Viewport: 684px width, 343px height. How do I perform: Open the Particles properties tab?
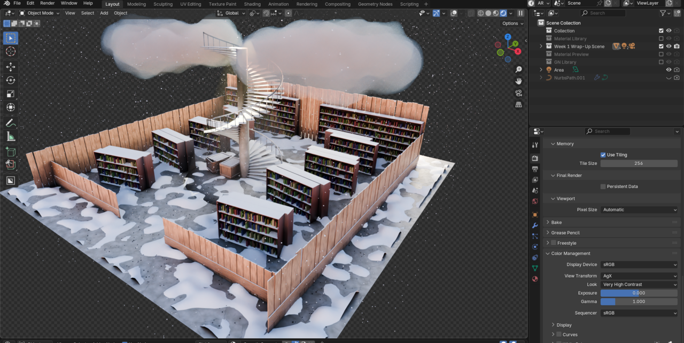pyautogui.click(x=535, y=236)
